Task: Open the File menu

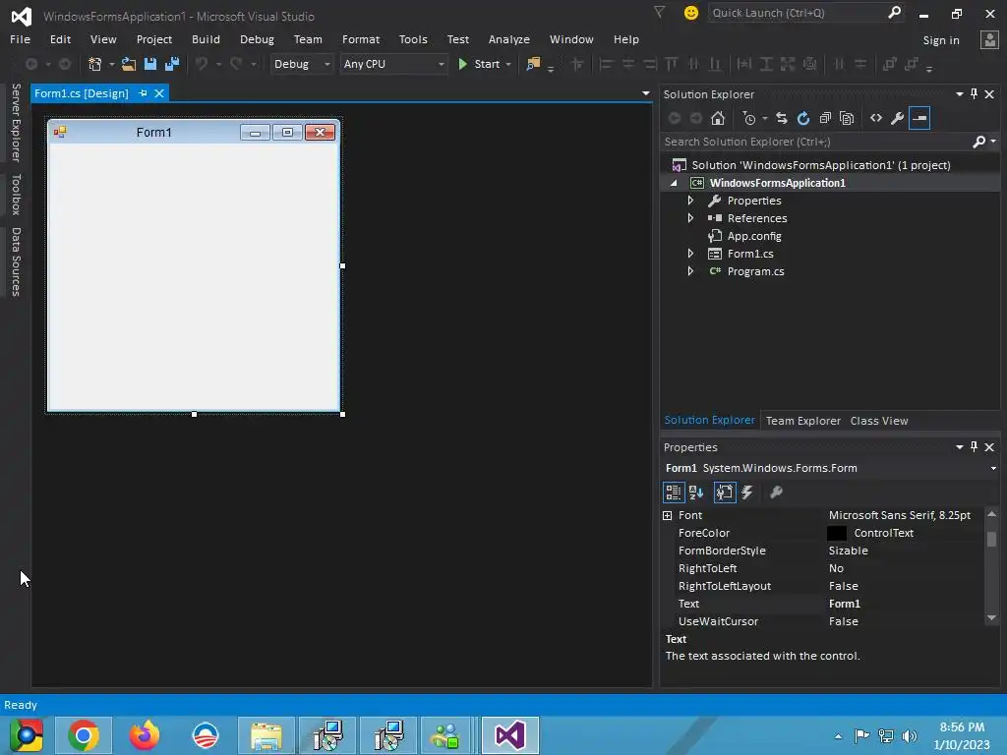Action: [20, 39]
